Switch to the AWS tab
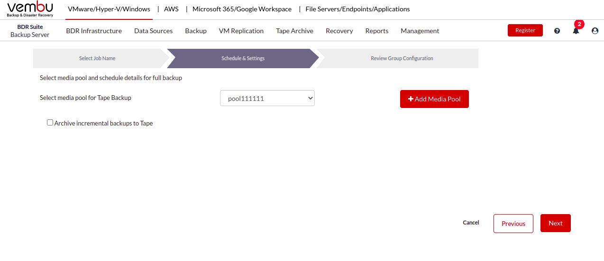 [x=171, y=9]
